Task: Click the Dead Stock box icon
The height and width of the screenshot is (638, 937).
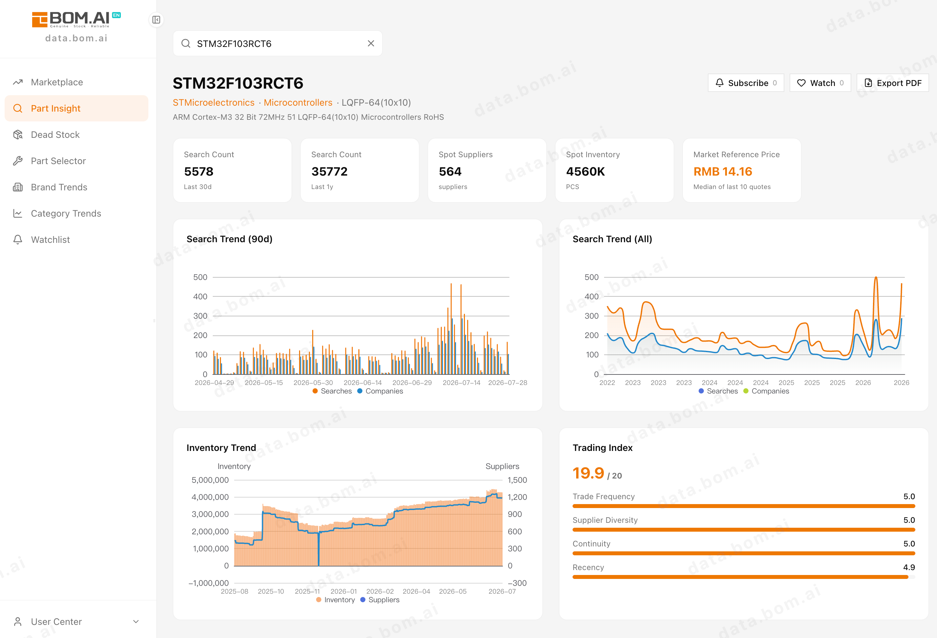Action: [x=18, y=135]
